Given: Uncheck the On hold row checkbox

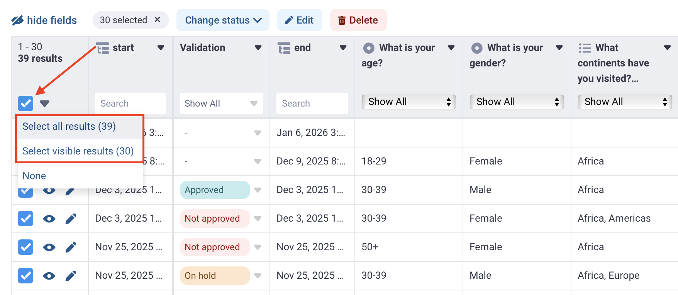Looking at the screenshot, I should 25,276.
